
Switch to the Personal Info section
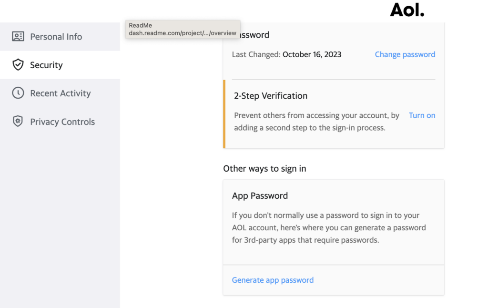tap(56, 36)
